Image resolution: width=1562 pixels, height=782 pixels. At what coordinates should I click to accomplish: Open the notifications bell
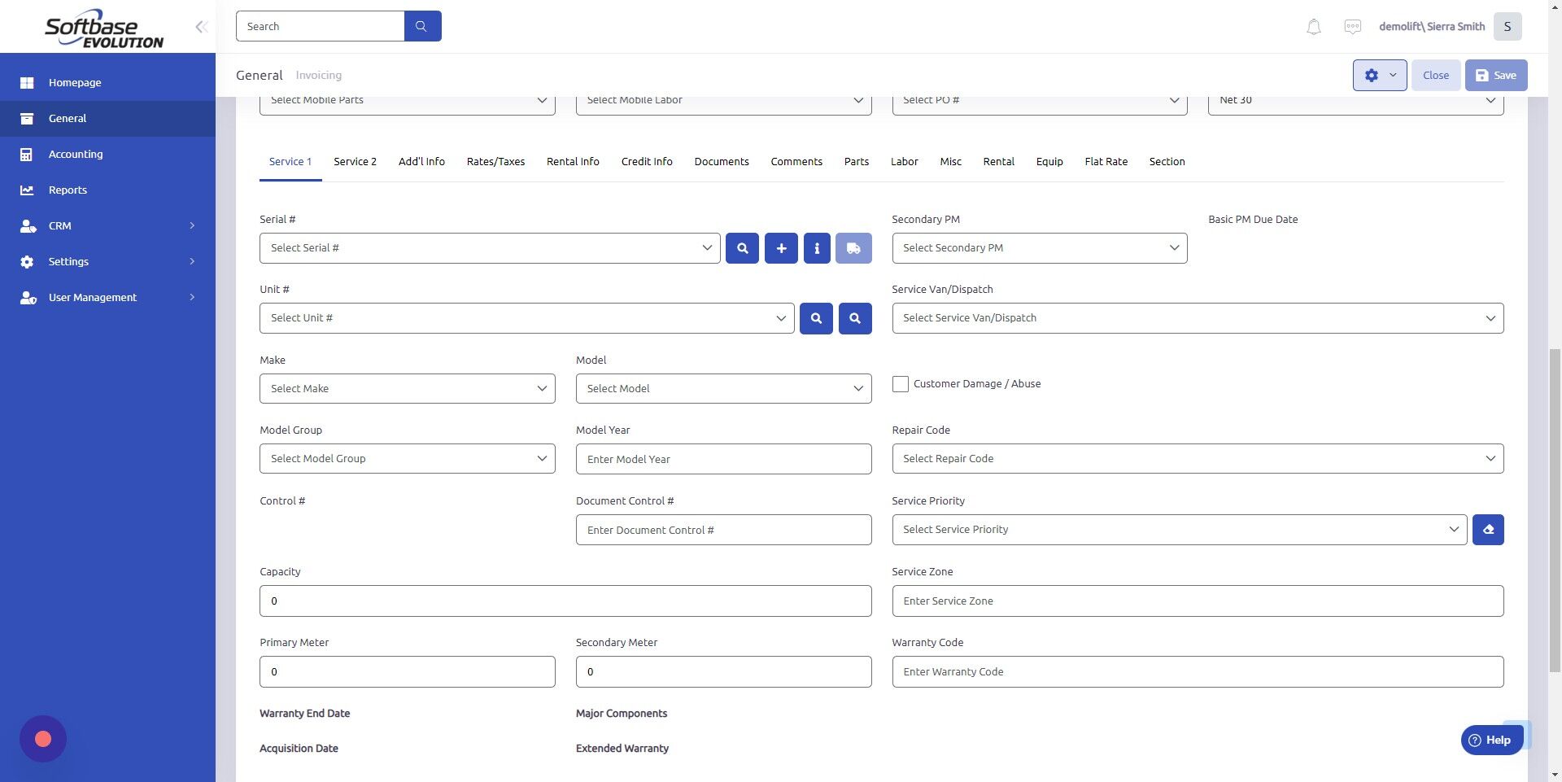(1312, 26)
